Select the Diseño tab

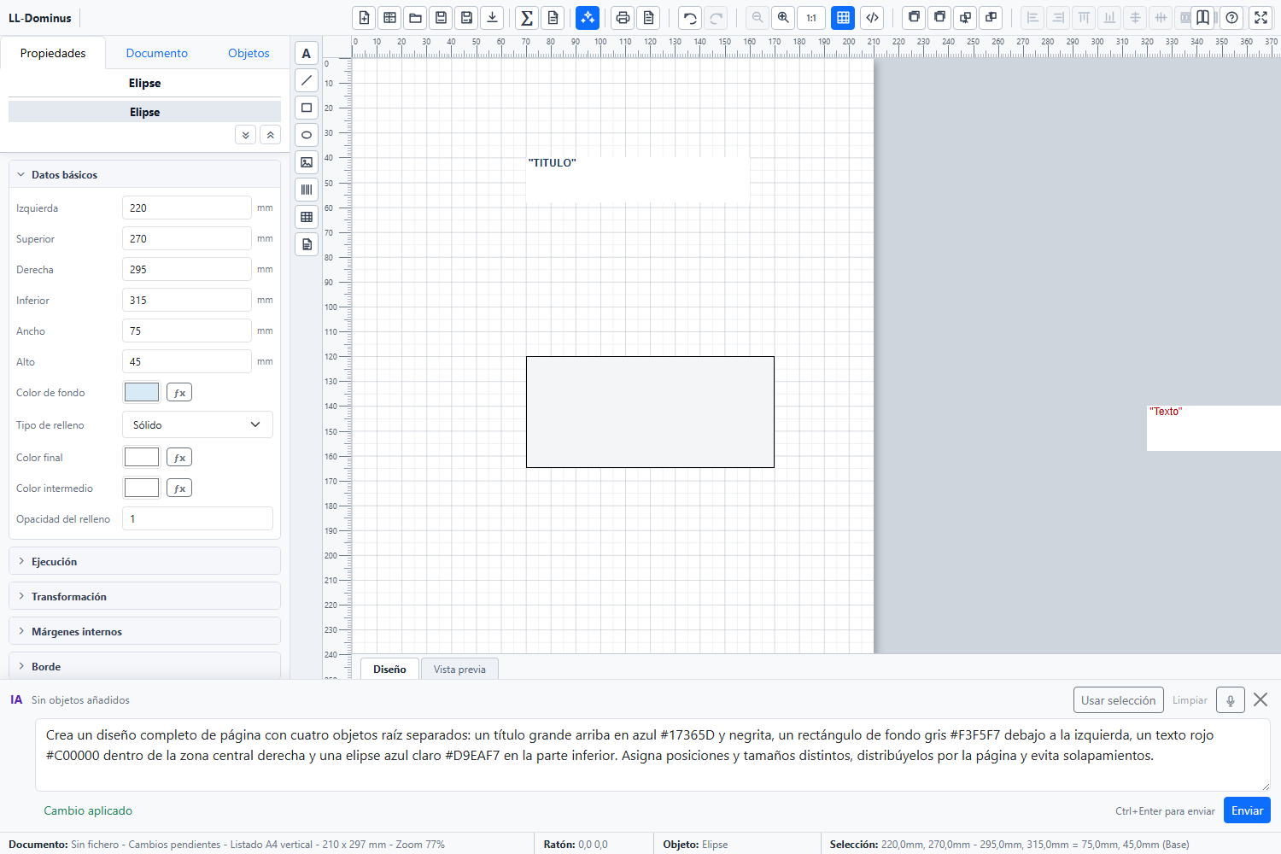pyautogui.click(x=389, y=670)
